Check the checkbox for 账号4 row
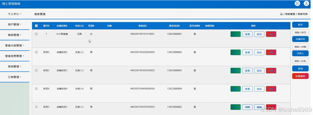The image size is (313, 115). pyautogui.click(x=36, y=88)
